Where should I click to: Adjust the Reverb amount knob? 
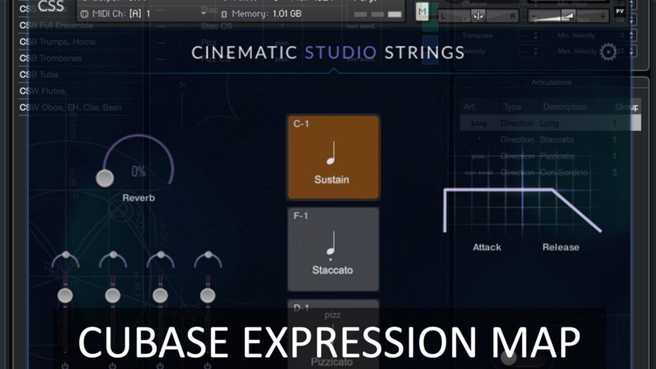[105, 178]
